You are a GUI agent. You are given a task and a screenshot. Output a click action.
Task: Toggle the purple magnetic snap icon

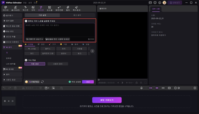157,88
